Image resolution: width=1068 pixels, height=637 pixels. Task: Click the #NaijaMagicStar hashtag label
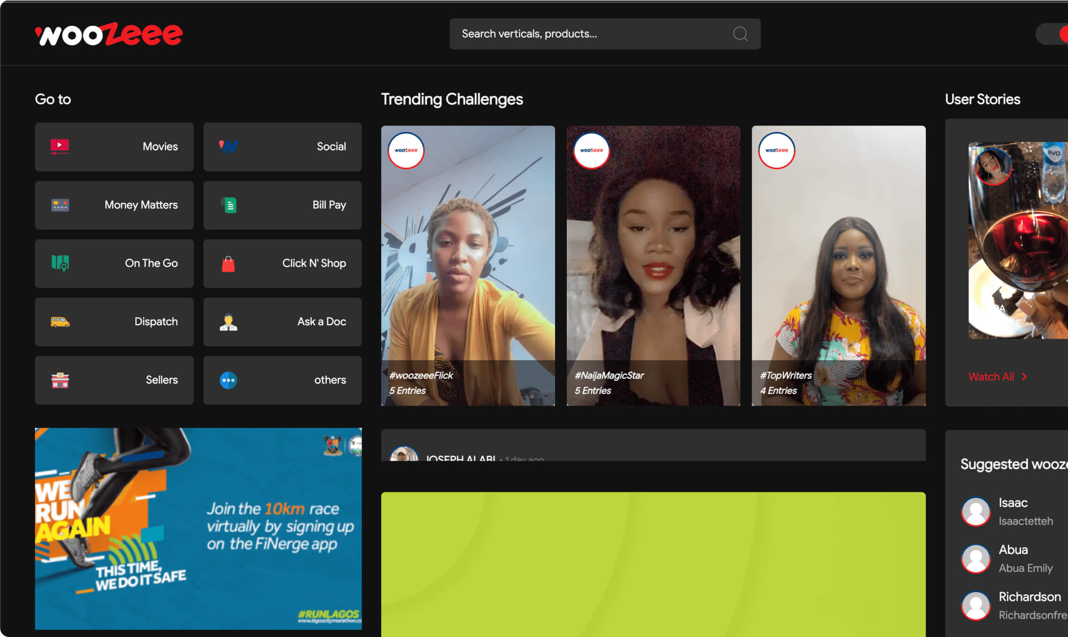(x=609, y=375)
